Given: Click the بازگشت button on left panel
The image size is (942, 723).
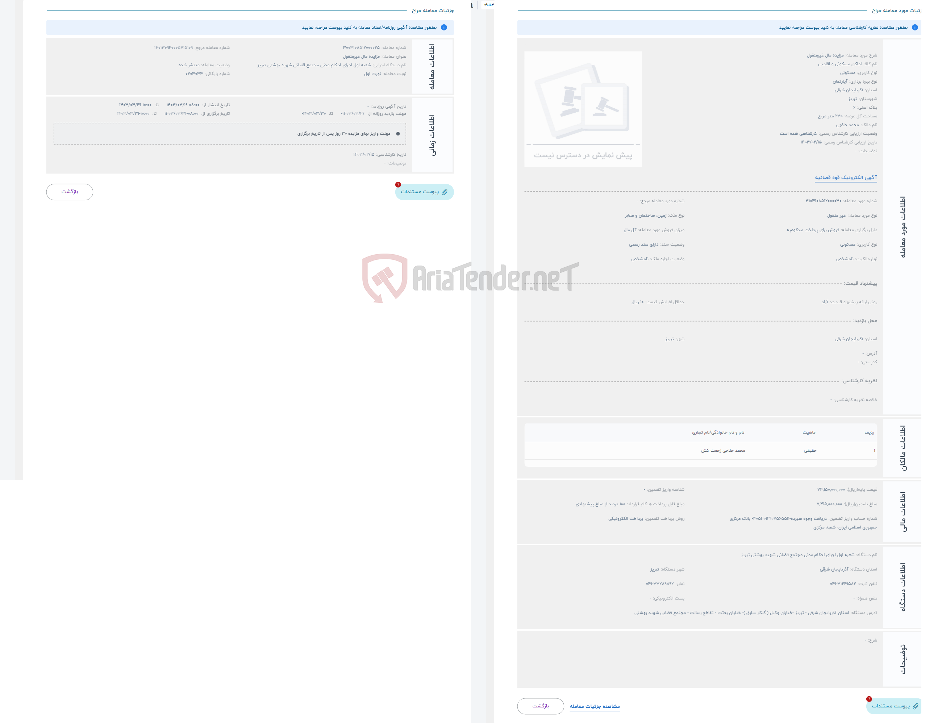Looking at the screenshot, I should (x=70, y=191).
